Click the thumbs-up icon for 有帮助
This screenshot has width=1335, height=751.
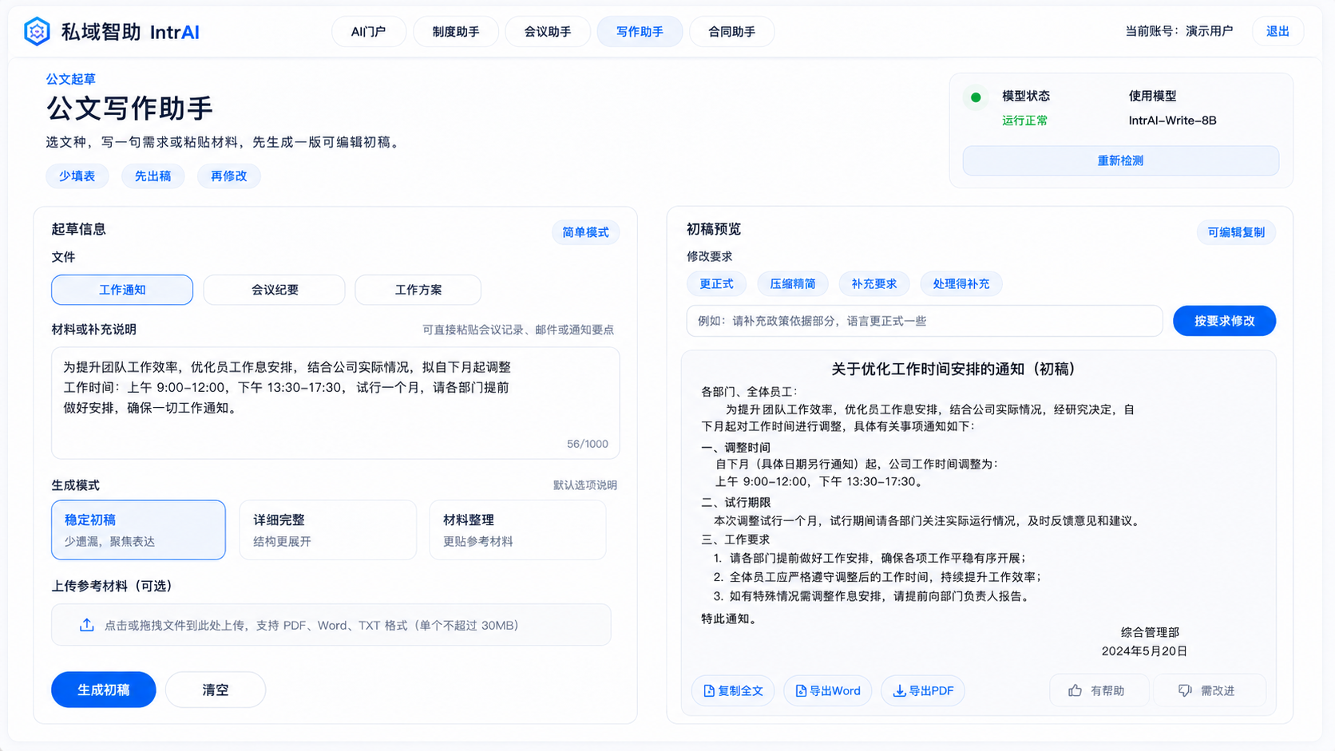click(x=1076, y=690)
